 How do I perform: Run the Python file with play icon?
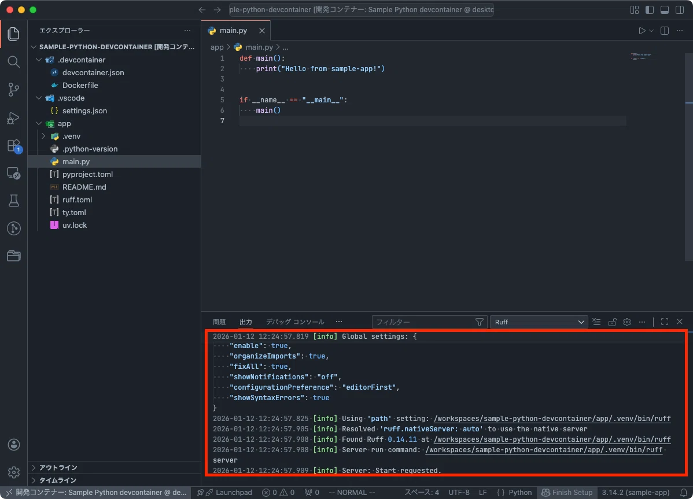[x=642, y=31]
